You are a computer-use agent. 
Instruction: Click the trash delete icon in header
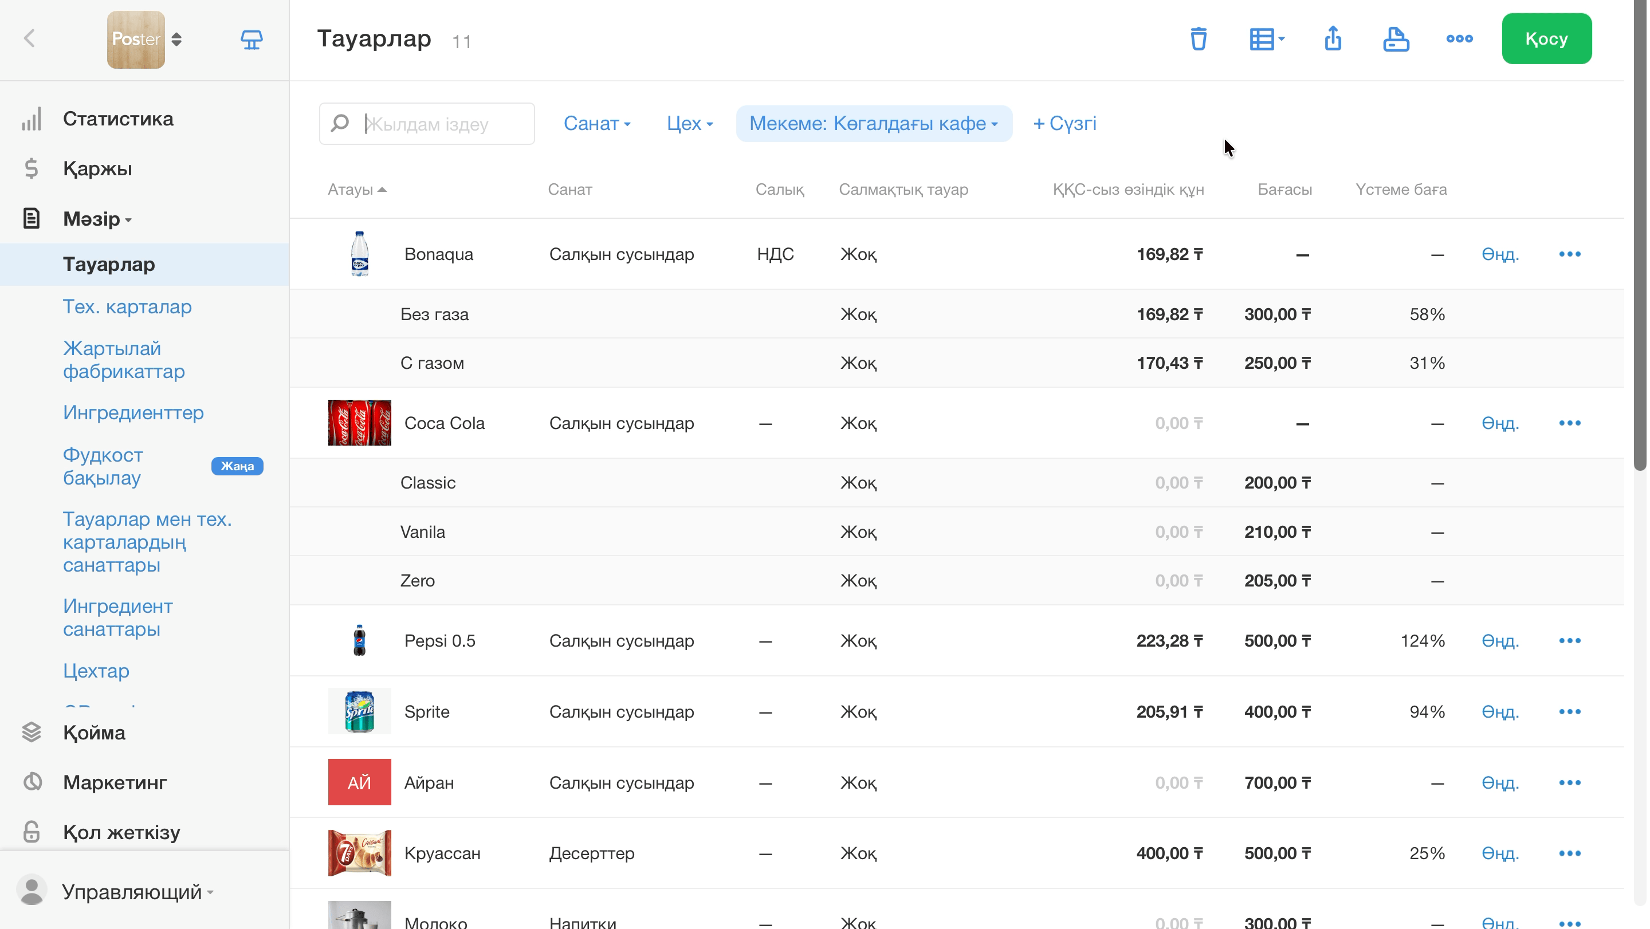point(1198,39)
